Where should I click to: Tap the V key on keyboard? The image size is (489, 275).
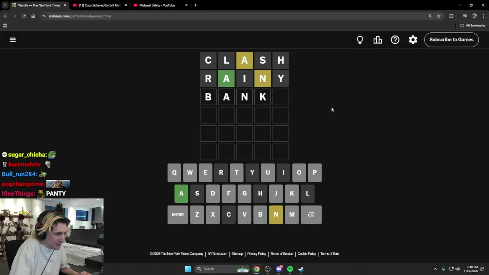[244, 215]
